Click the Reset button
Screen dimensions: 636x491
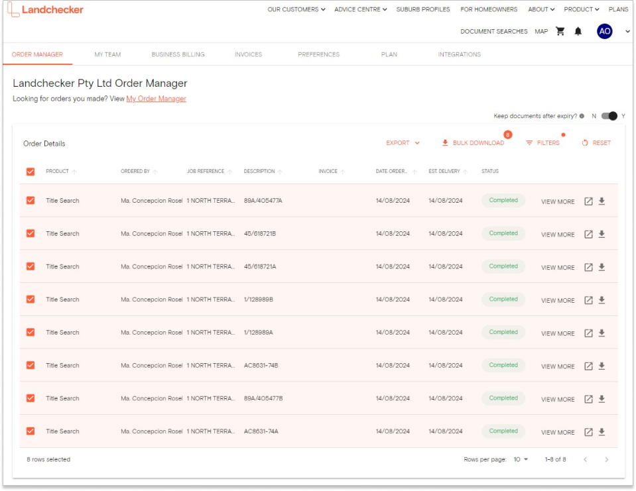(x=596, y=143)
